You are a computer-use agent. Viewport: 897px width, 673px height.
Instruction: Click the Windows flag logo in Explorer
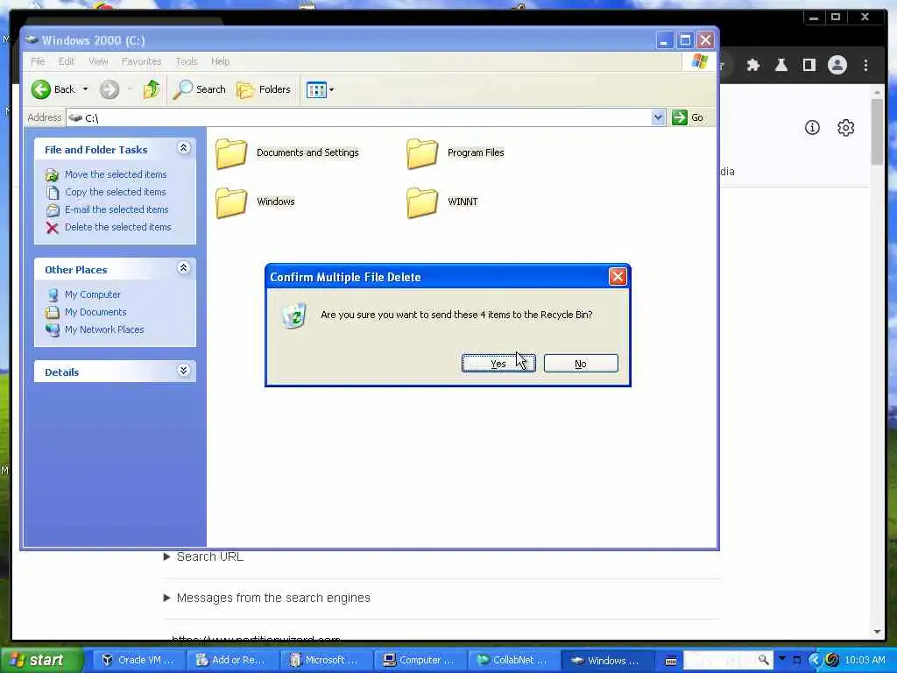coord(700,61)
